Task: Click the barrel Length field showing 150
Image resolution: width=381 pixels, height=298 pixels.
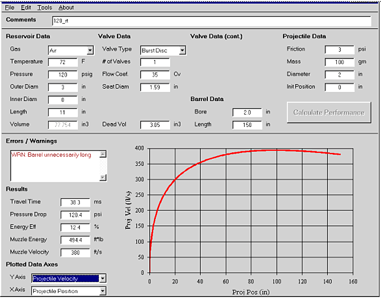Action: [247, 125]
